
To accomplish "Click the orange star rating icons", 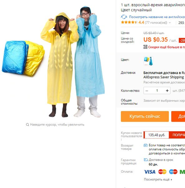I will point(129,22).
